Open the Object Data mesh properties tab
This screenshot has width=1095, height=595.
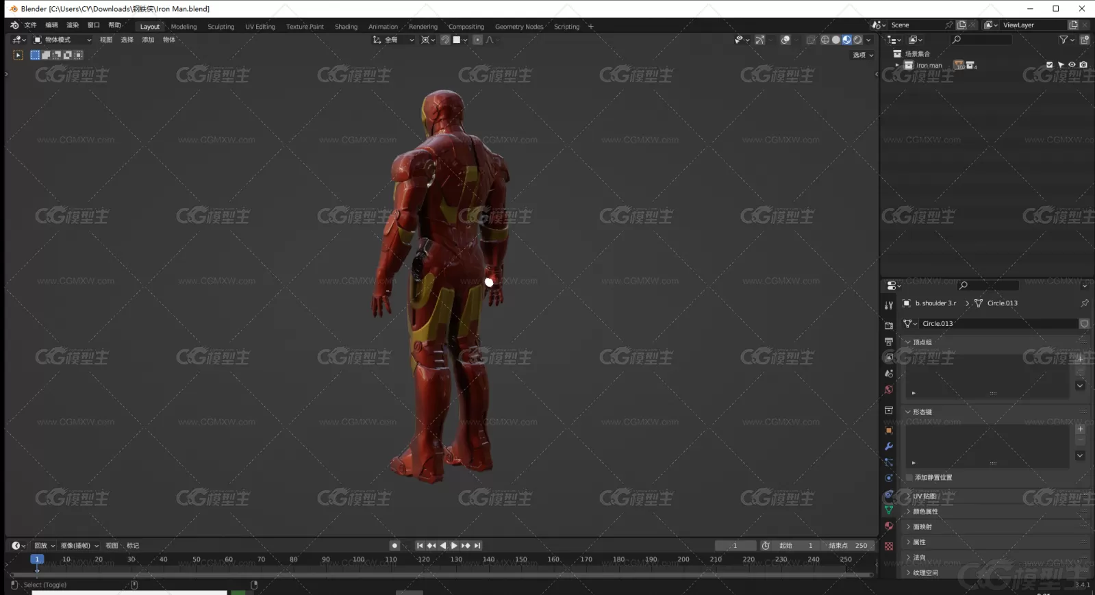pyautogui.click(x=889, y=510)
